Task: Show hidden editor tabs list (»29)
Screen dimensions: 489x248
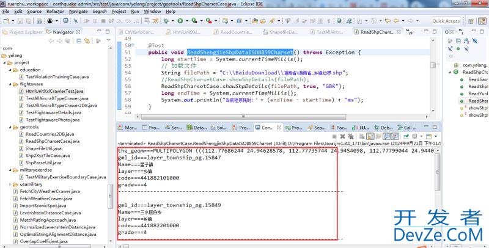Action: point(408,32)
